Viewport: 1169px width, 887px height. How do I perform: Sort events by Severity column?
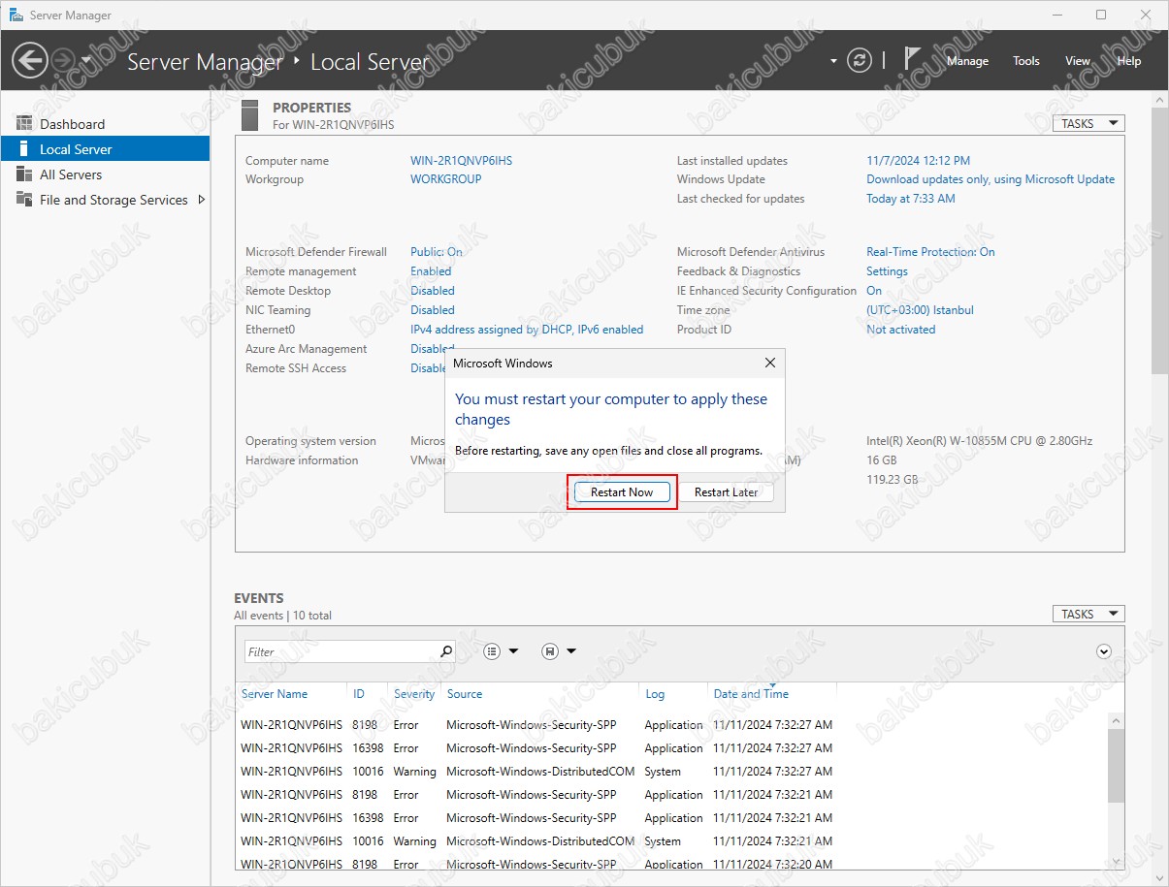(414, 694)
